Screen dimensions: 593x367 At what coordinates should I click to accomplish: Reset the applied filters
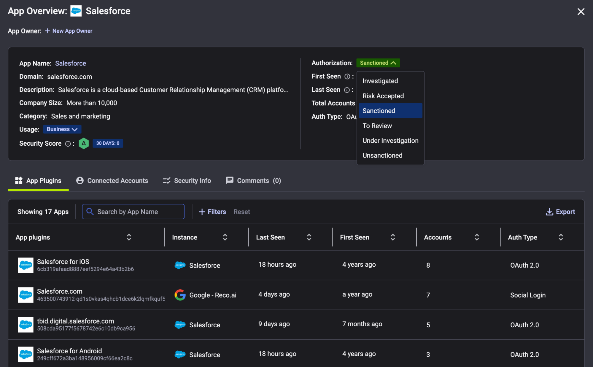pyautogui.click(x=242, y=212)
